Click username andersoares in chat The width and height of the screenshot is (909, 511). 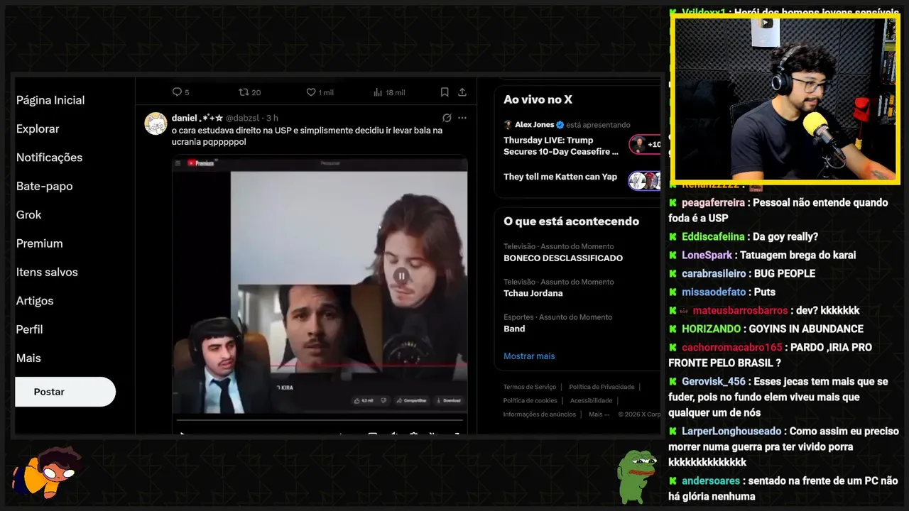(711, 480)
